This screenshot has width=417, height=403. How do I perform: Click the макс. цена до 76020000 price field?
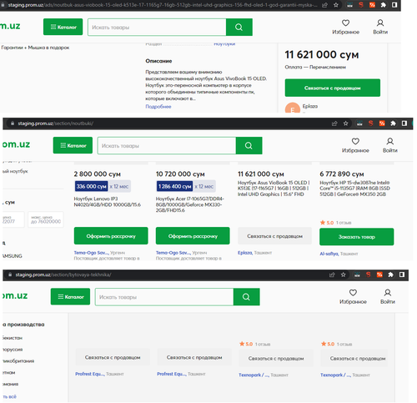tap(46, 219)
